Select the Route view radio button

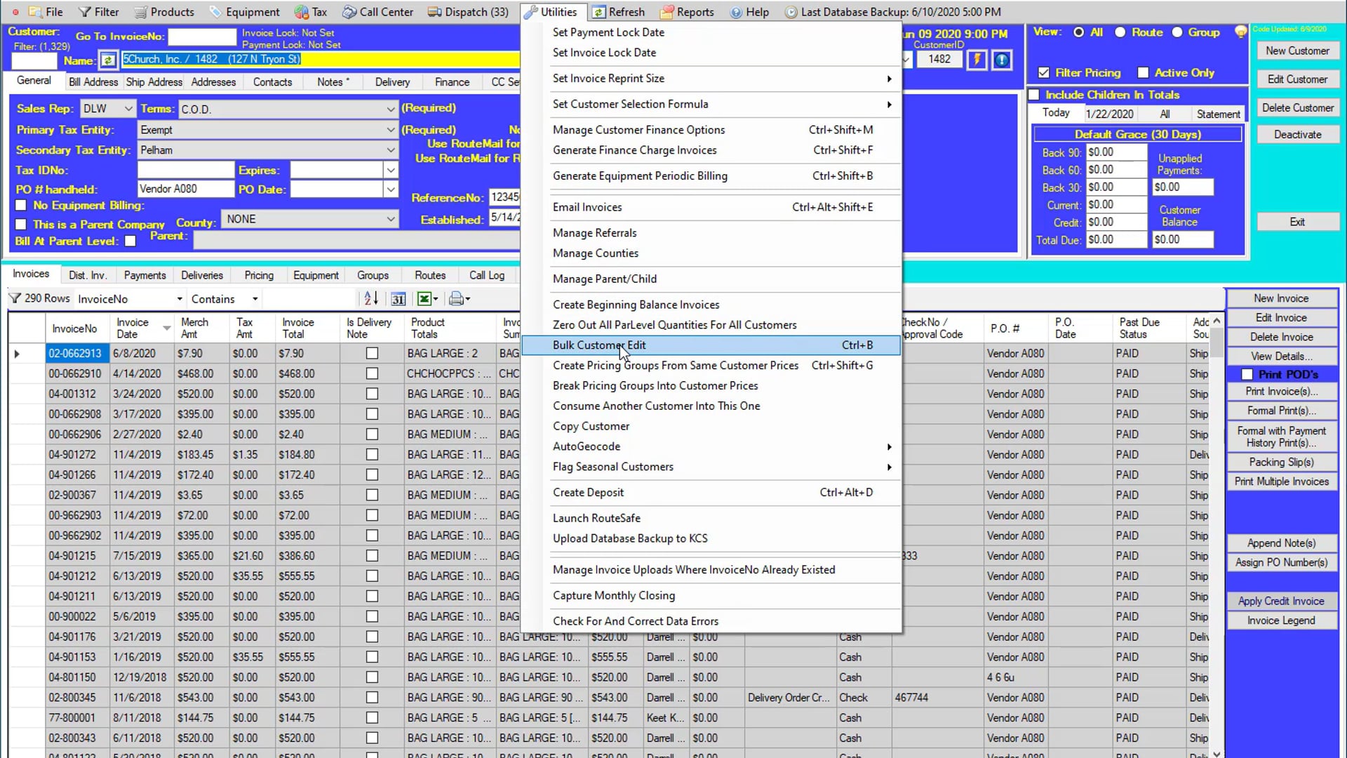pyautogui.click(x=1120, y=32)
